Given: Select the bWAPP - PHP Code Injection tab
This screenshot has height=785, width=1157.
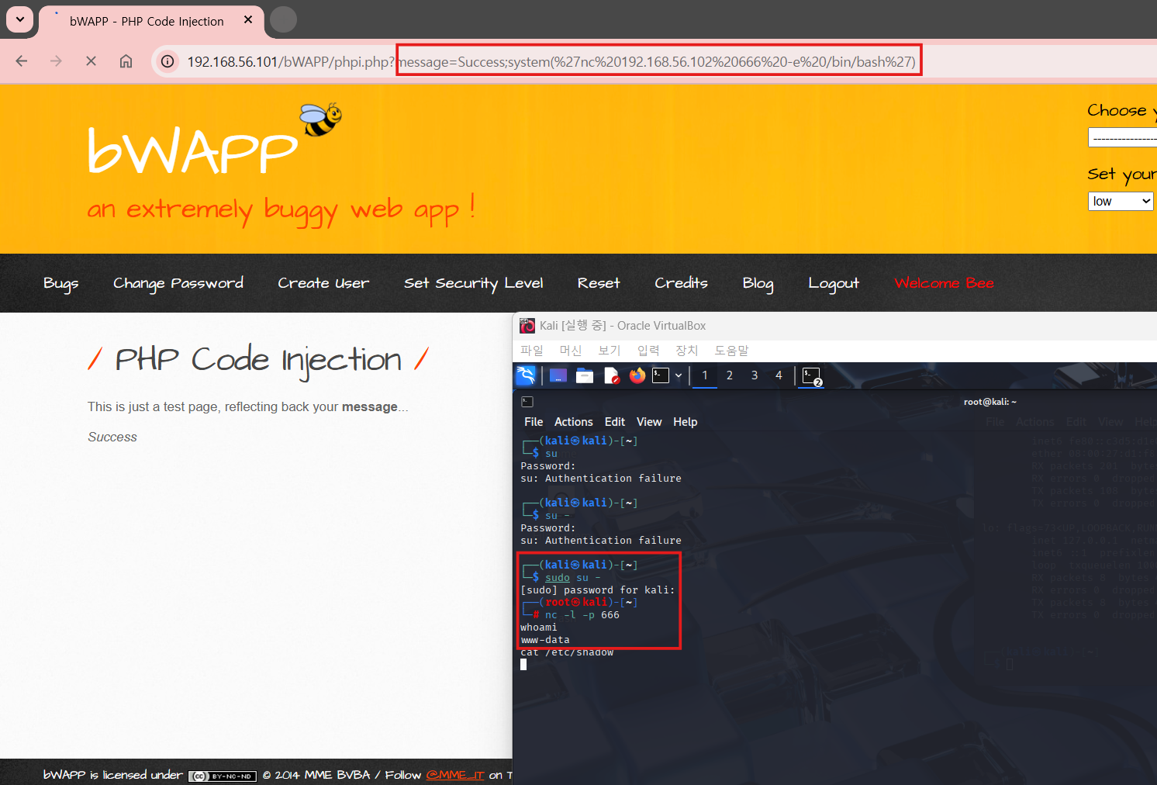Looking at the screenshot, I should coord(147,21).
